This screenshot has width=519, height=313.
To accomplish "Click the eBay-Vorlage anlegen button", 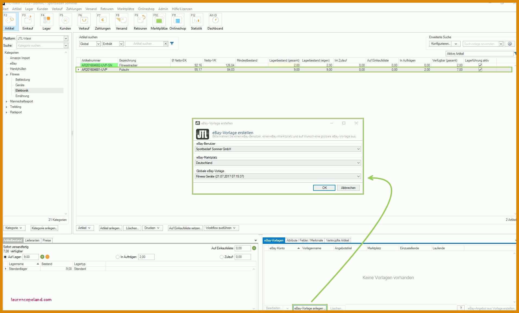I will click(310, 308).
